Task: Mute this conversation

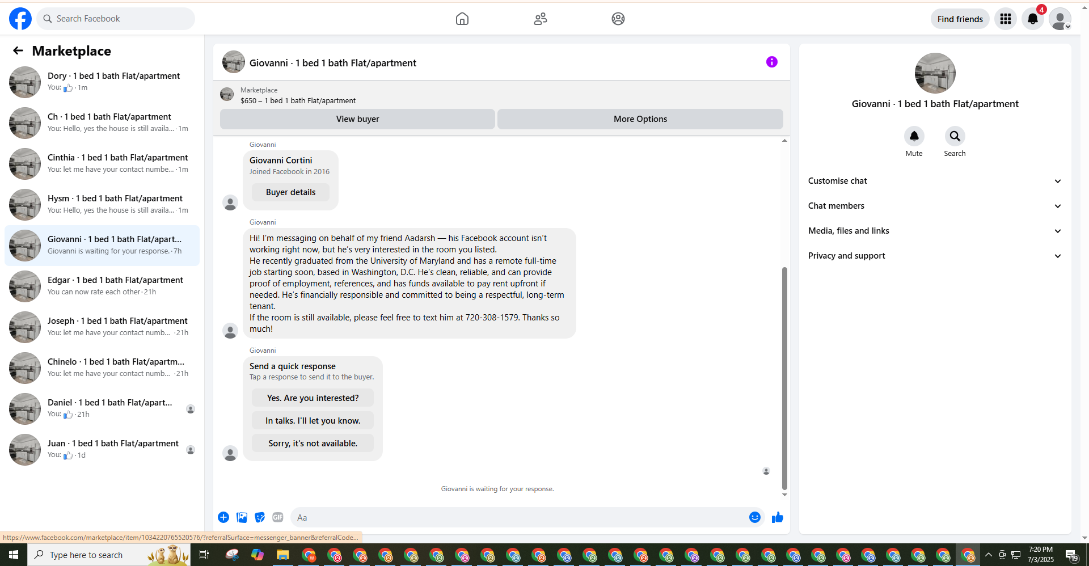Action: point(914,136)
